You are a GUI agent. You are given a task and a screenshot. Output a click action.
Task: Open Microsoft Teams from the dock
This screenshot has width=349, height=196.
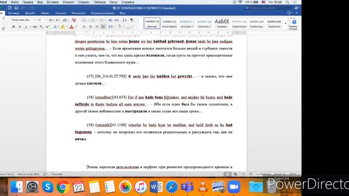187,187
